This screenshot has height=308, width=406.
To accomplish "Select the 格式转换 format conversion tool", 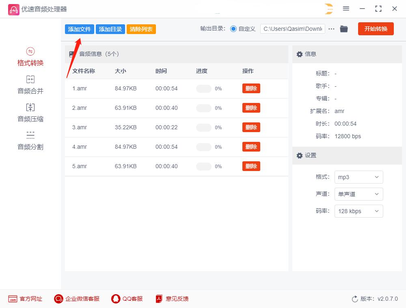I will pos(30,56).
